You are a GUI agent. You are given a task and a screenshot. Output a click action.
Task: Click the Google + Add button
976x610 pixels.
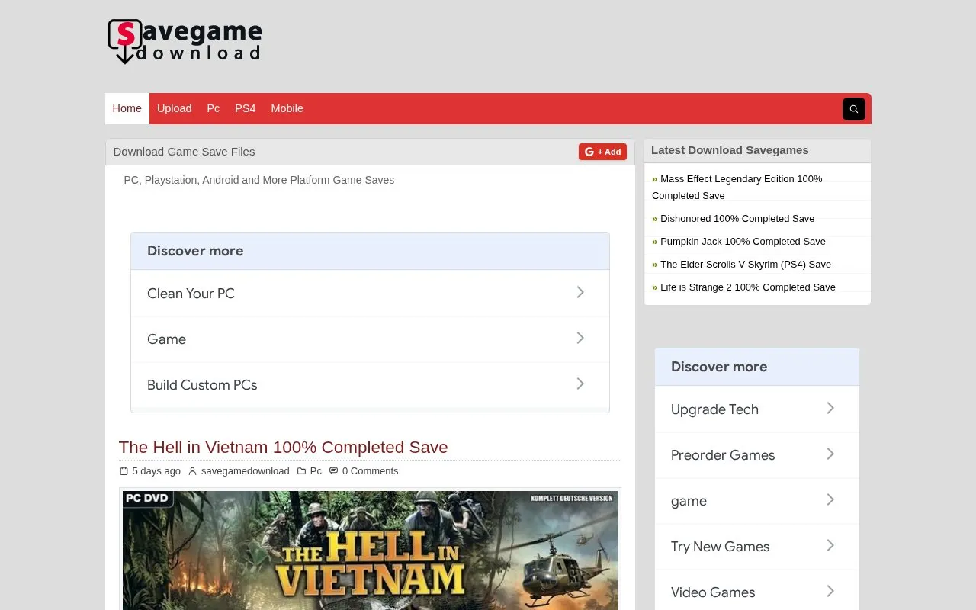(x=602, y=152)
